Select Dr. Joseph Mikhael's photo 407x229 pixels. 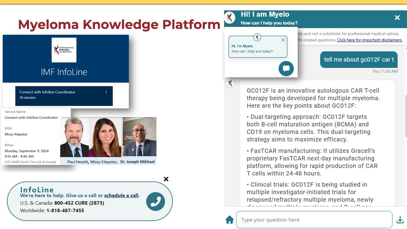[139, 137]
